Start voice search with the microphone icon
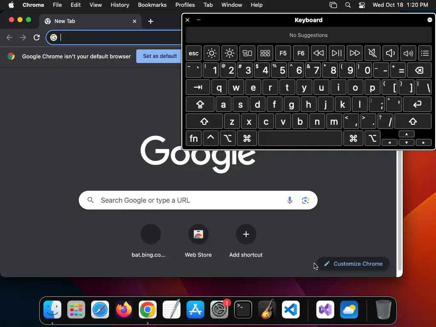This screenshot has width=436, height=327. 290,200
